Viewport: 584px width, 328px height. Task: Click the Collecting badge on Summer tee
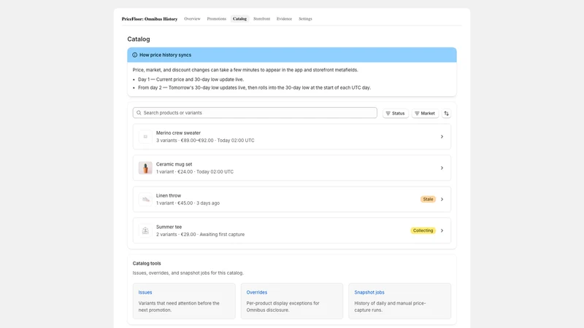pyautogui.click(x=423, y=230)
